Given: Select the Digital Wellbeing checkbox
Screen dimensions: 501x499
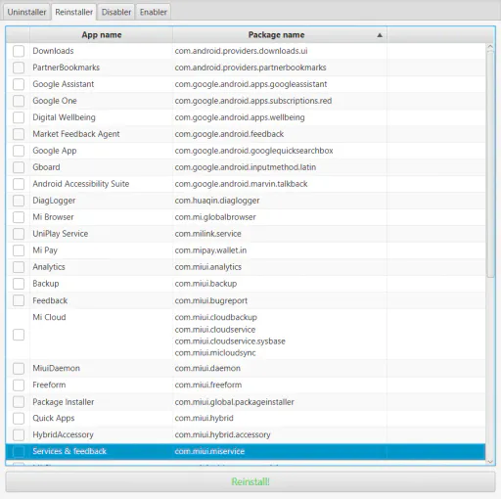Looking at the screenshot, I should [19, 117].
